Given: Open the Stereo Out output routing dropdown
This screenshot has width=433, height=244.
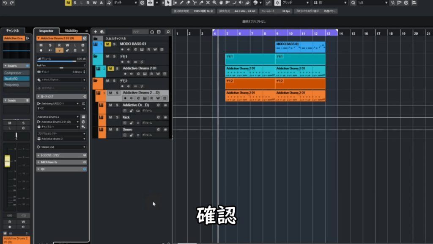Looking at the screenshot, I should (59, 147).
